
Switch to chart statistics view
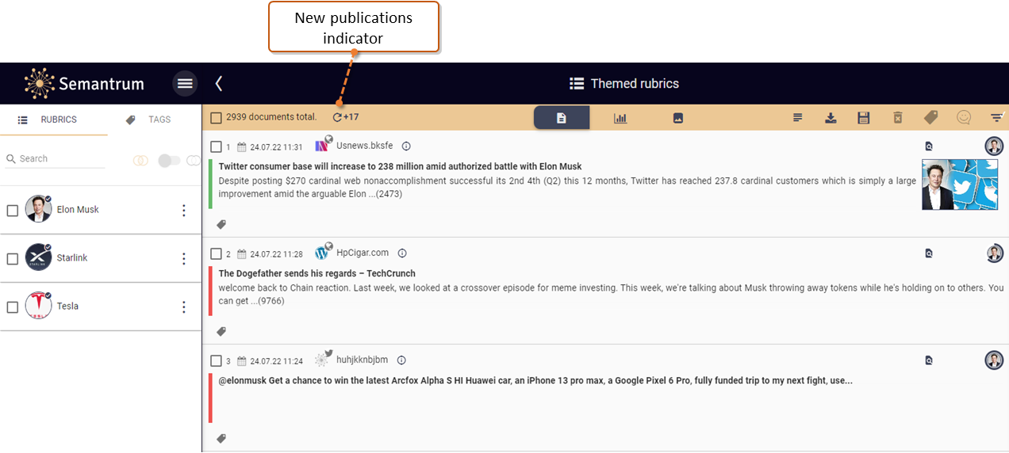tap(620, 118)
